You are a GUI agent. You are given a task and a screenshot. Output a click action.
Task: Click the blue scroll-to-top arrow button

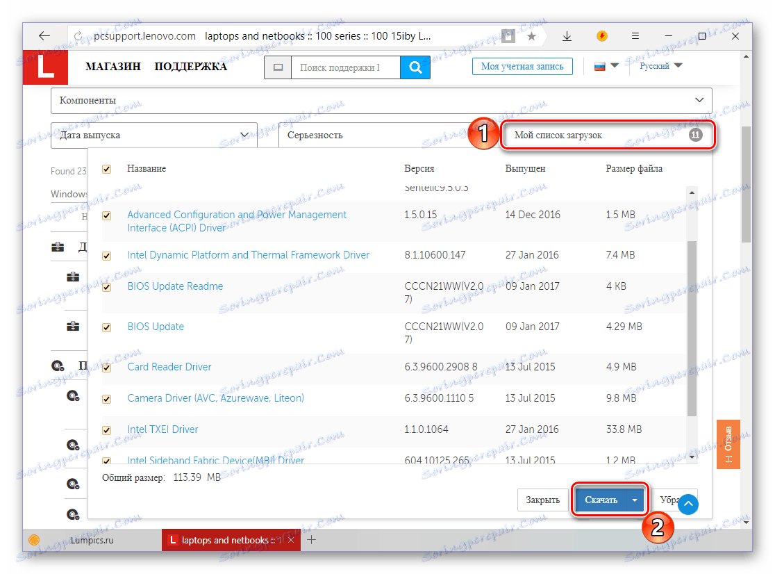688,505
